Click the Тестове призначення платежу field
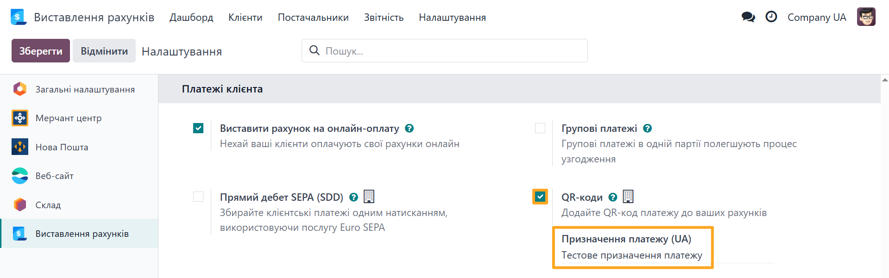The height and width of the screenshot is (278, 889). tap(668, 255)
